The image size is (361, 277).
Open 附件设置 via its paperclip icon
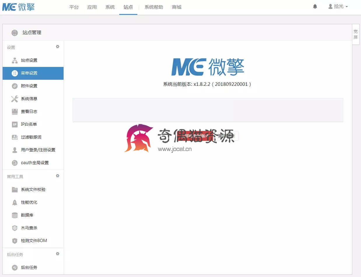15,86
